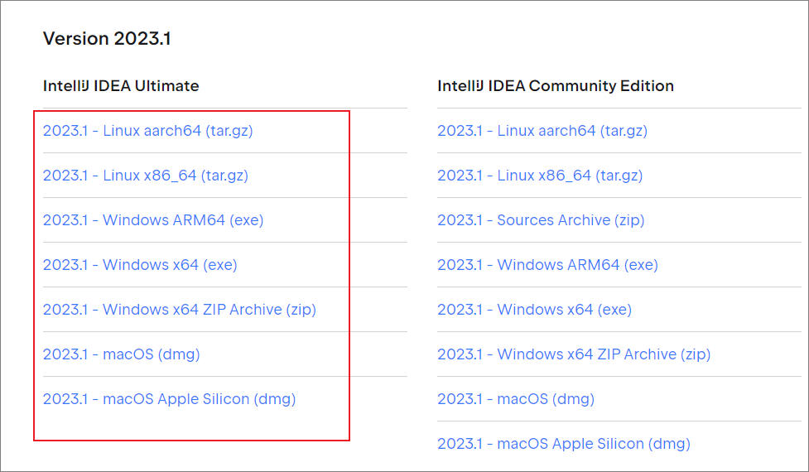The width and height of the screenshot is (809, 472).
Task: Open Ultimate 2023.1 macOS dmg link
Action: pos(121,354)
